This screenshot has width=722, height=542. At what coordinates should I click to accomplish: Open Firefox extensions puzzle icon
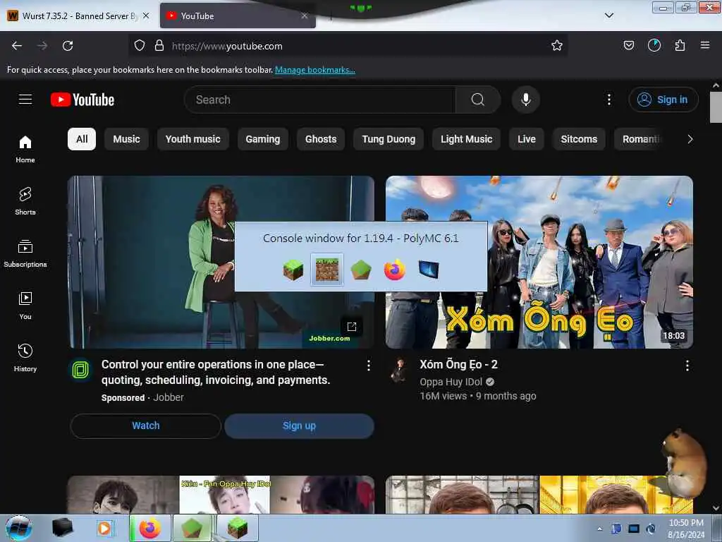click(x=680, y=46)
